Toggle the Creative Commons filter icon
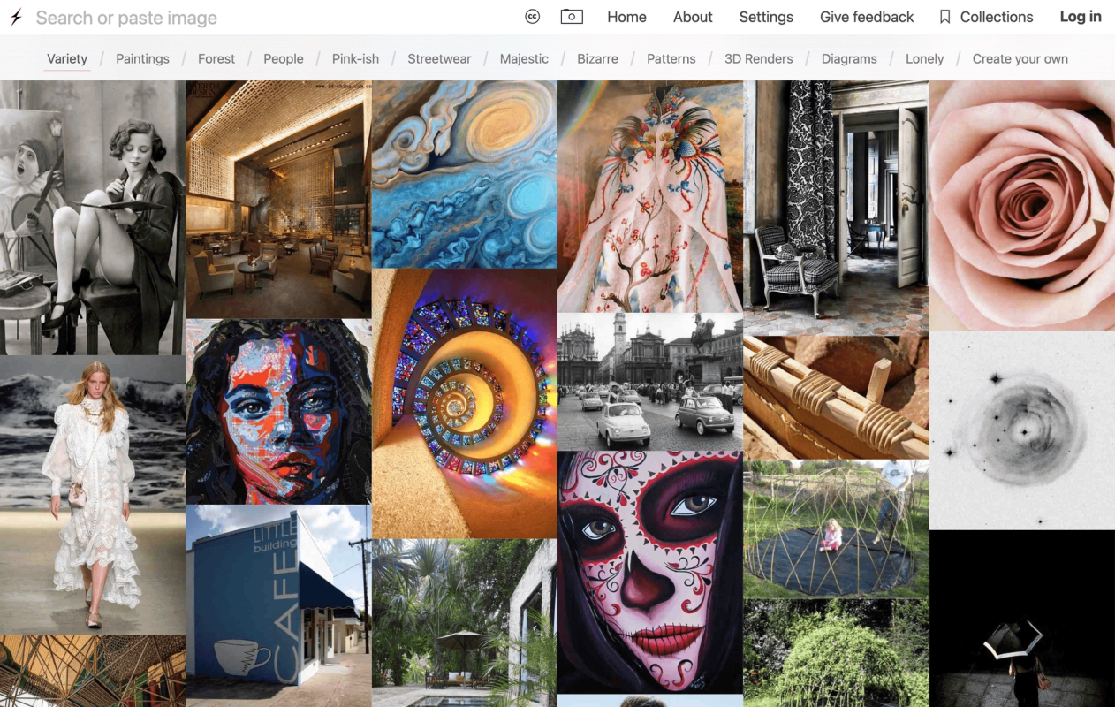 (532, 17)
